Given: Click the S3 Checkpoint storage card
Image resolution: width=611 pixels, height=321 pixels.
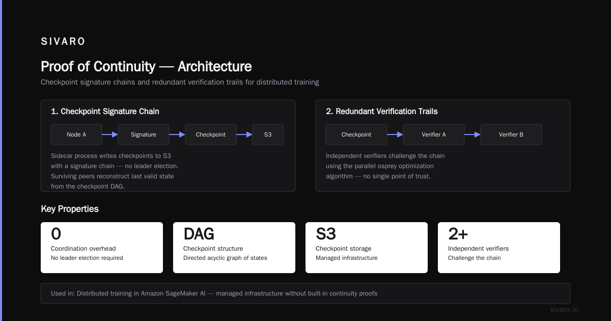Looking at the screenshot, I should pyautogui.click(x=367, y=248).
